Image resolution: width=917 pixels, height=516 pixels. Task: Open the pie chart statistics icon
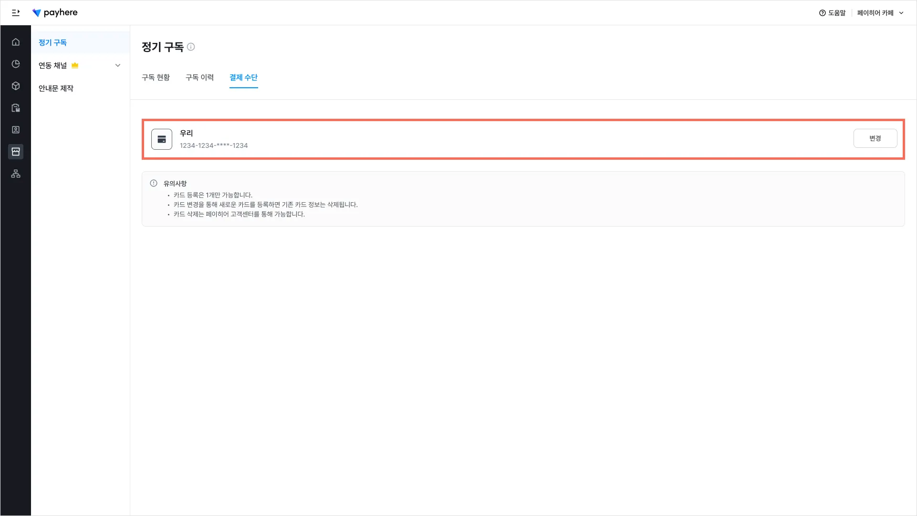[x=16, y=64]
